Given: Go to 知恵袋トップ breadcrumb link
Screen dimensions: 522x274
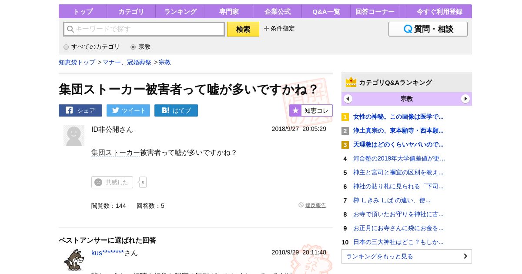Looking at the screenshot, I should tap(77, 62).
